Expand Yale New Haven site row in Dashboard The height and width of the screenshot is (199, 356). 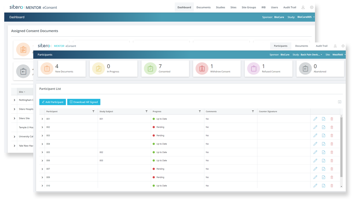(14, 146)
